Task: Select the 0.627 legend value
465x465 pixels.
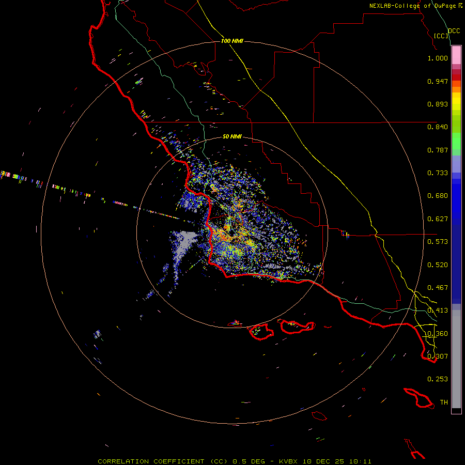Action: (x=438, y=219)
